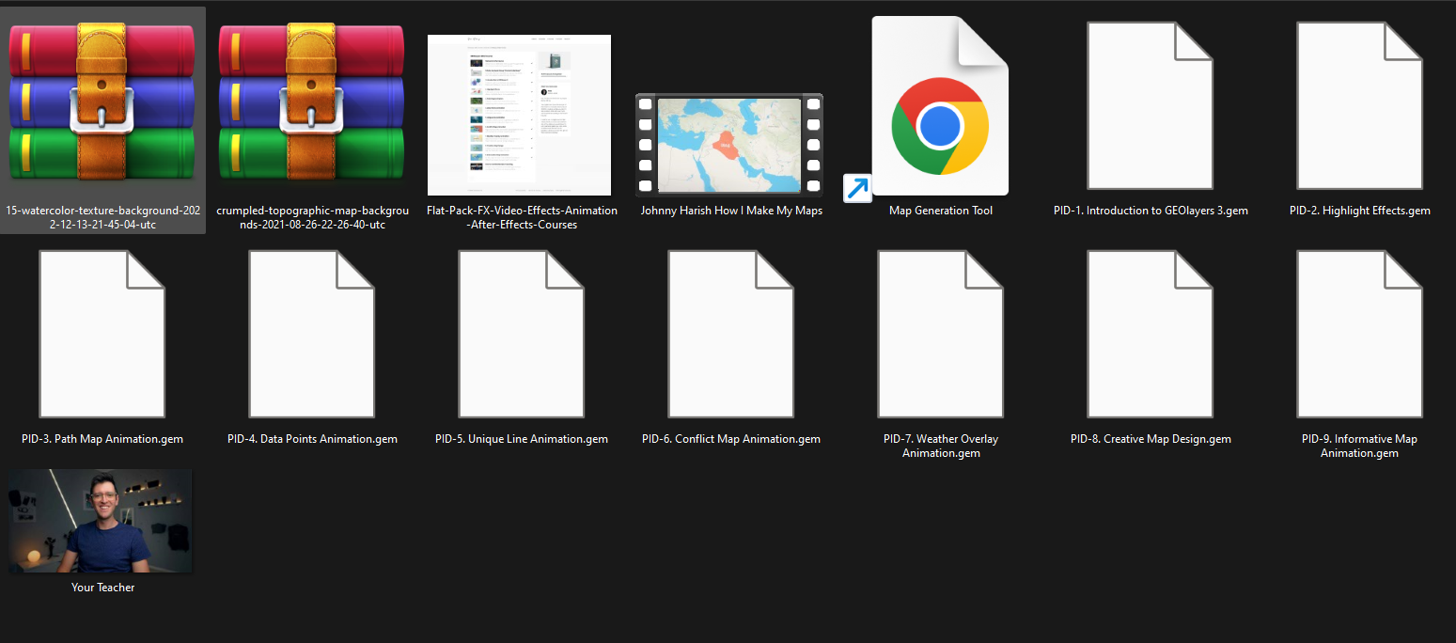Open the Map Generation Tool Chrome shortcut
Screen dimensions: 1456x643
pos(939,107)
